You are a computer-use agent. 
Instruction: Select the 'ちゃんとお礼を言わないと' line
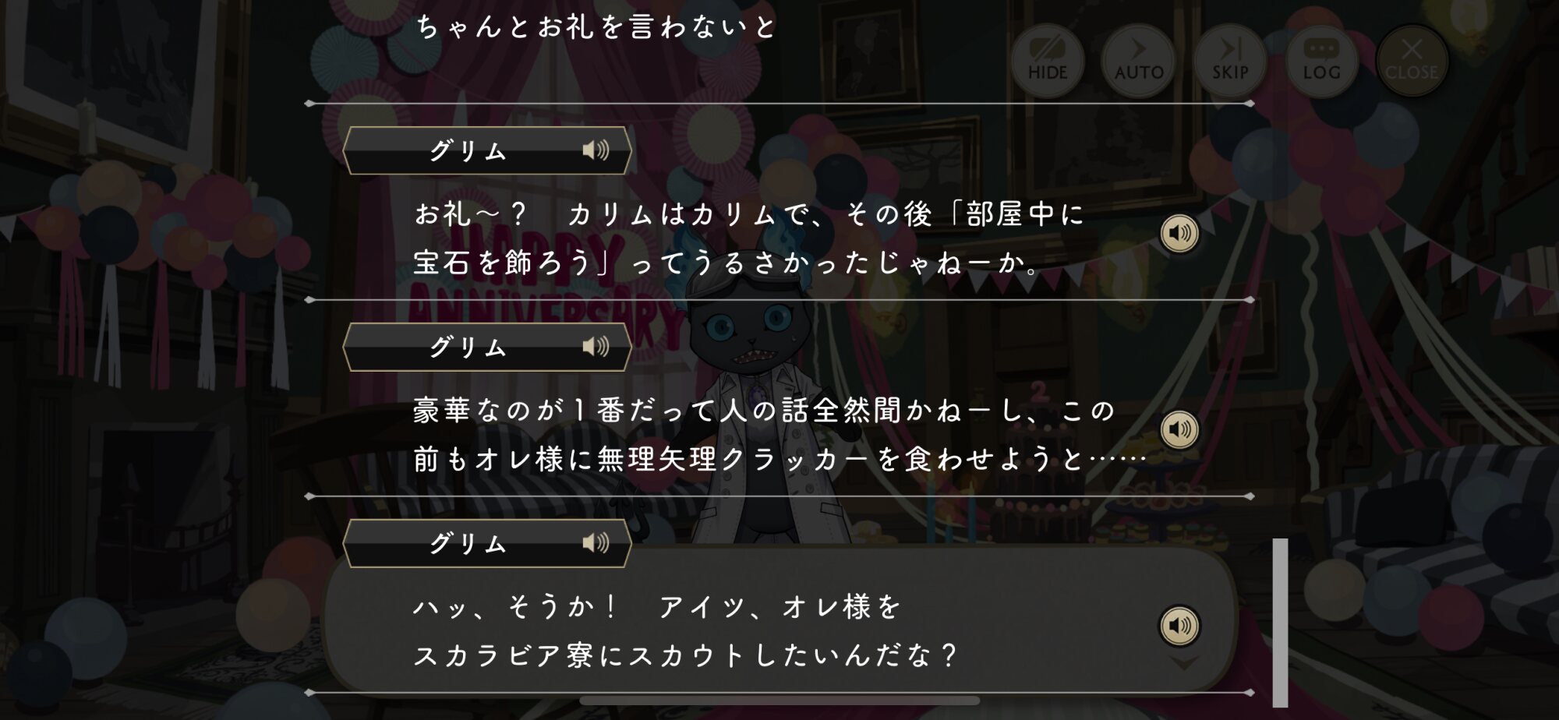[x=596, y=26]
